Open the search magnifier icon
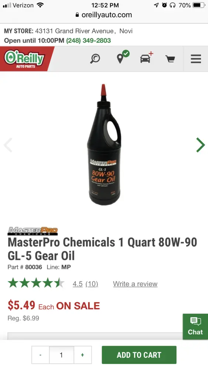 click(x=95, y=59)
